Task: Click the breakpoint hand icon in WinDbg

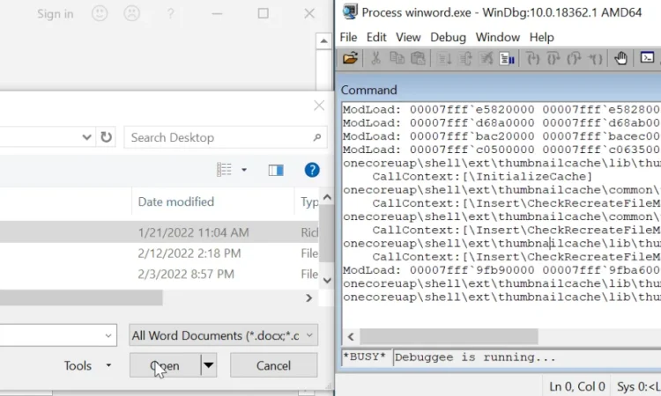Action: tap(620, 58)
